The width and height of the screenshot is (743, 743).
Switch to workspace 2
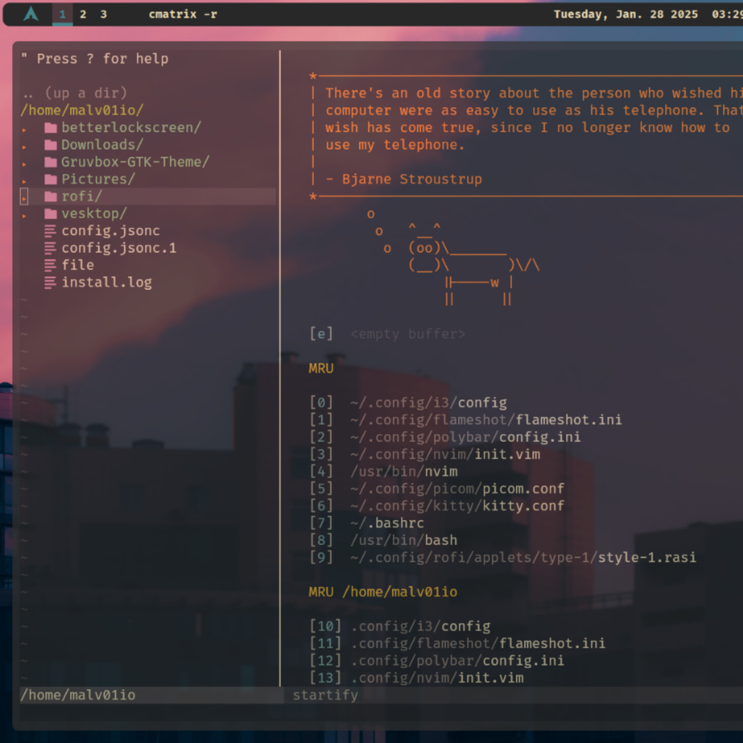click(x=83, y=14)
